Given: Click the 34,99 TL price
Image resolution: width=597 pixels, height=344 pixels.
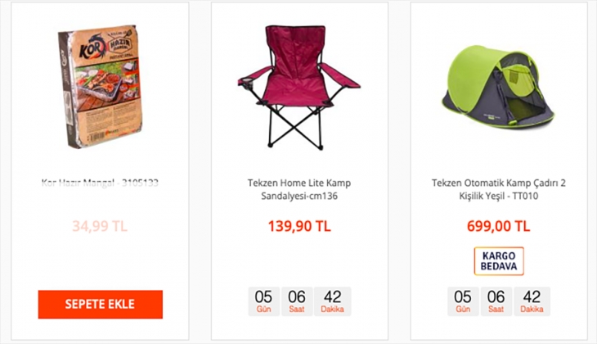Looking at the screenshot, I should tap(100, 226).
